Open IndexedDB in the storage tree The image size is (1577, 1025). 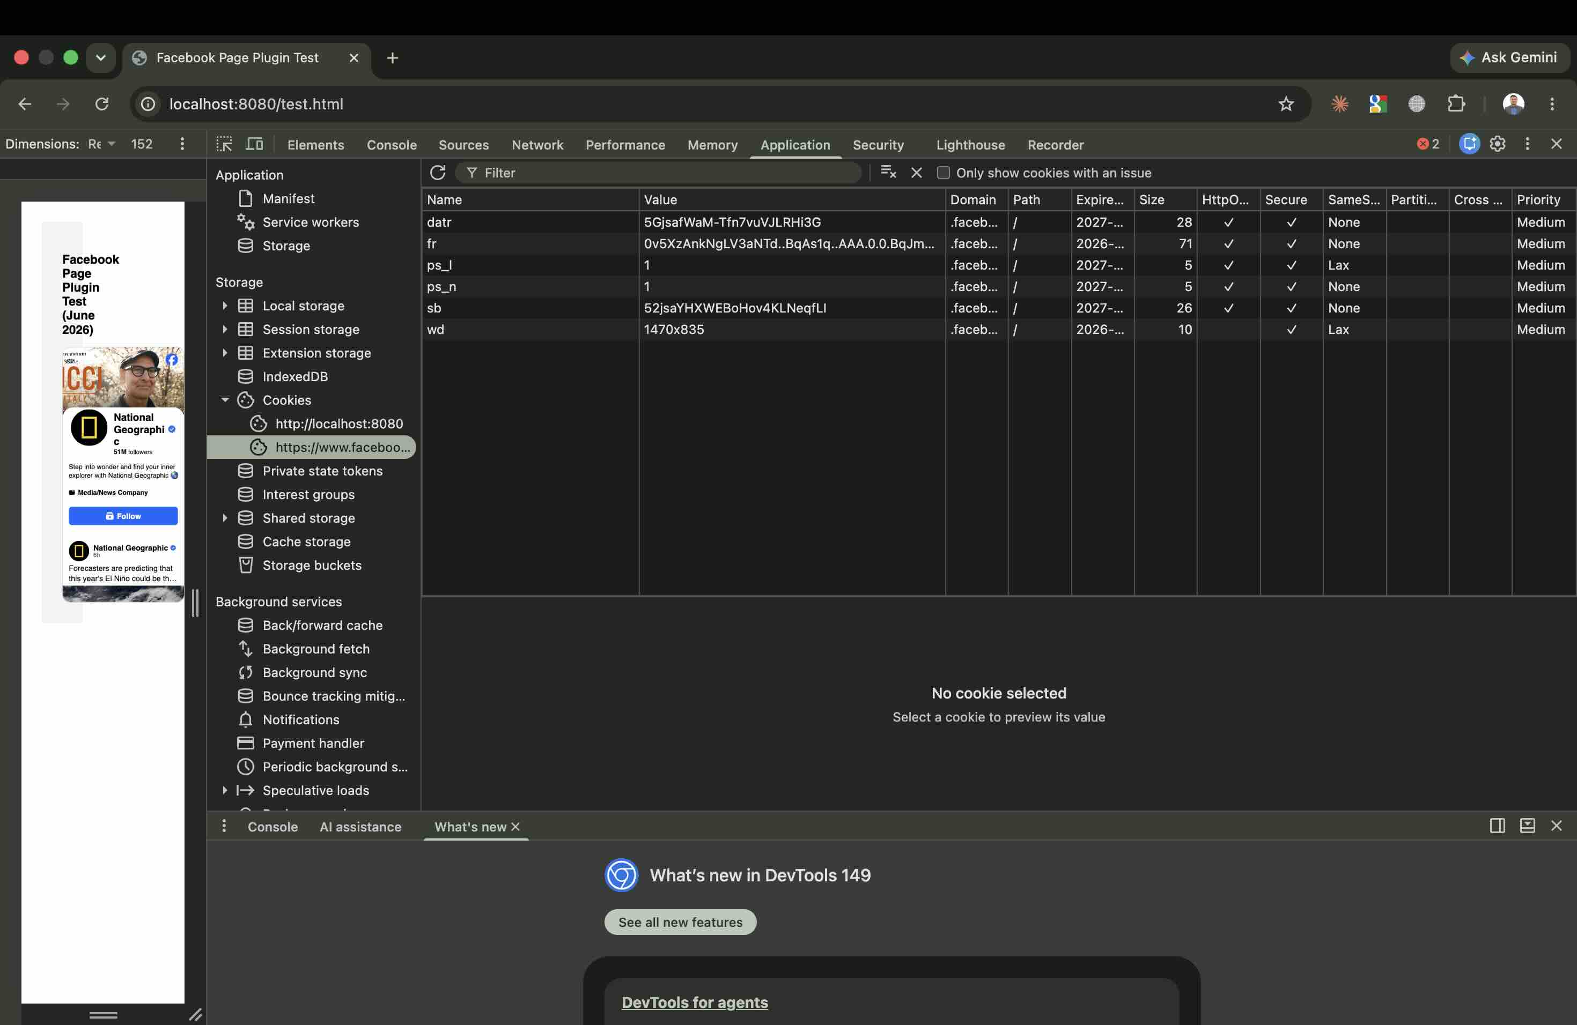[295, 376]
